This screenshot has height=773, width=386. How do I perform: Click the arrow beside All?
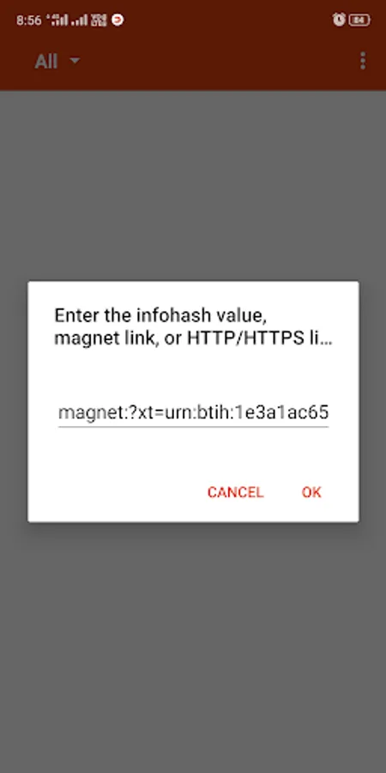tap(75, 61)
